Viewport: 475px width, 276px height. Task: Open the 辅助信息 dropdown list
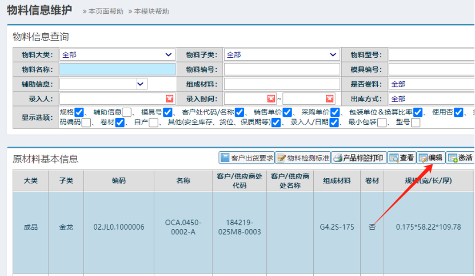[142, 84]
